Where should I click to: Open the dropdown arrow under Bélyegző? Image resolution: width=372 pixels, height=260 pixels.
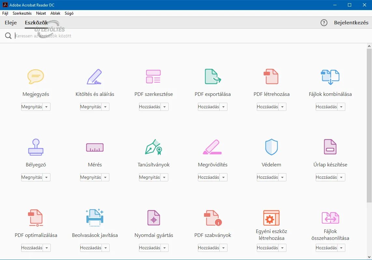coord(47,177)
